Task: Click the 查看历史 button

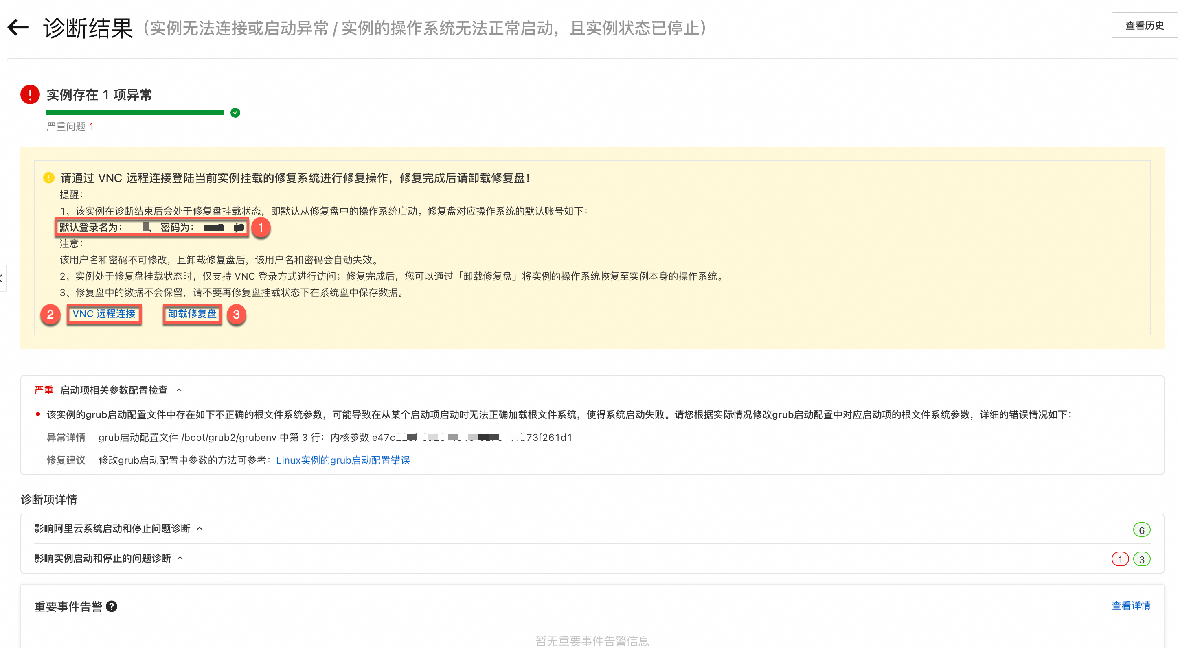Action: pos(1144,26)
